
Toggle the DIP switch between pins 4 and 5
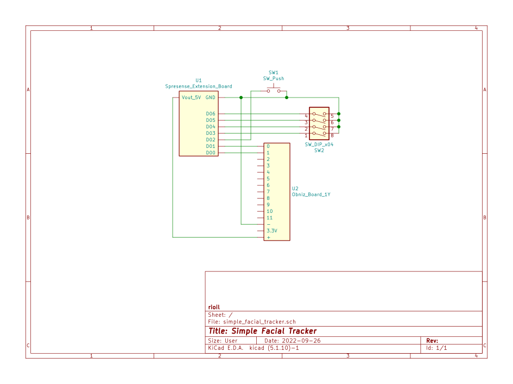(x=319, y=114)
